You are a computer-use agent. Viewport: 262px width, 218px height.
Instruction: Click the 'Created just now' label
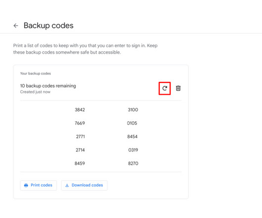(35, 92)
